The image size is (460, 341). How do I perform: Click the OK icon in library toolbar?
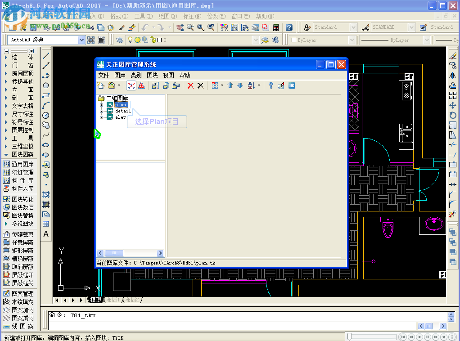292,85
